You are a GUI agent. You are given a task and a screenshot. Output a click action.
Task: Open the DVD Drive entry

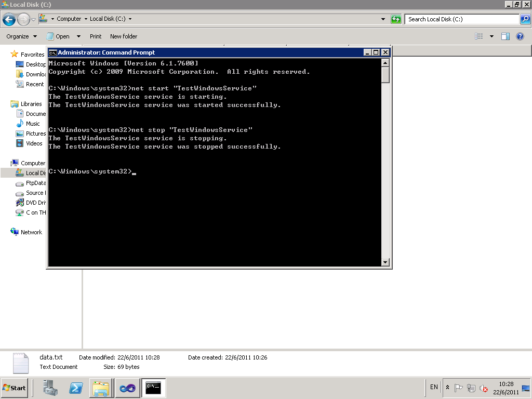pyautogui.click(x=31, y=203)
